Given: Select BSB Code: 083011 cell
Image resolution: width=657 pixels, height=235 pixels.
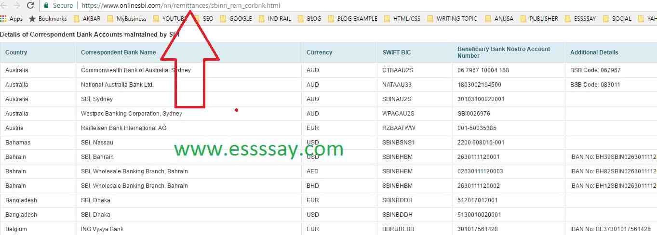Looking at the screenshot, I should click(x=611, y=85).
